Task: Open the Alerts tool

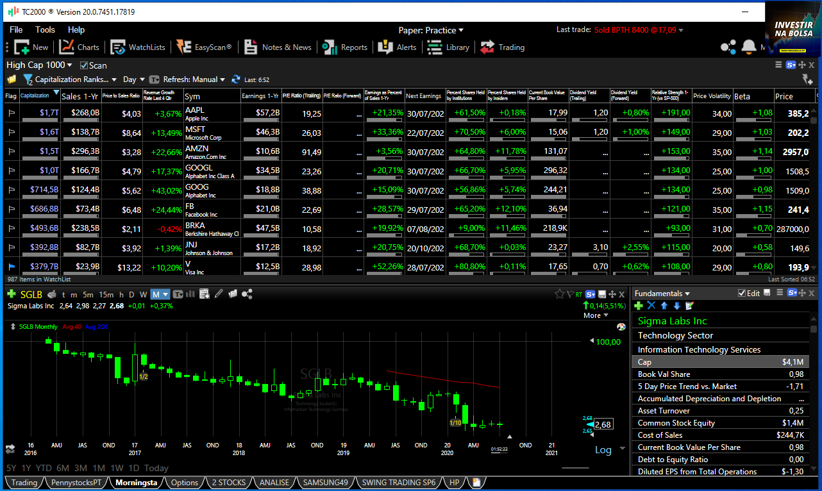Action: (398, 47)
